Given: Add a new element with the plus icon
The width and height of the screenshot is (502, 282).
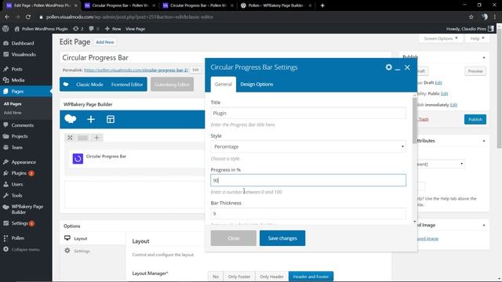Looking at the screenshot, I should (91, 119).
